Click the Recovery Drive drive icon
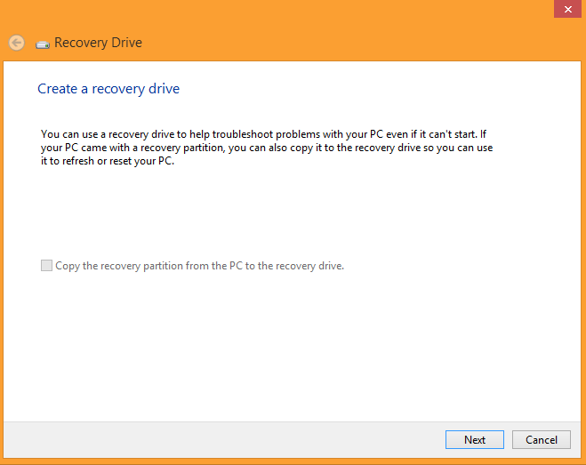This screenshot has height=465, width=586. coord(43,44)
